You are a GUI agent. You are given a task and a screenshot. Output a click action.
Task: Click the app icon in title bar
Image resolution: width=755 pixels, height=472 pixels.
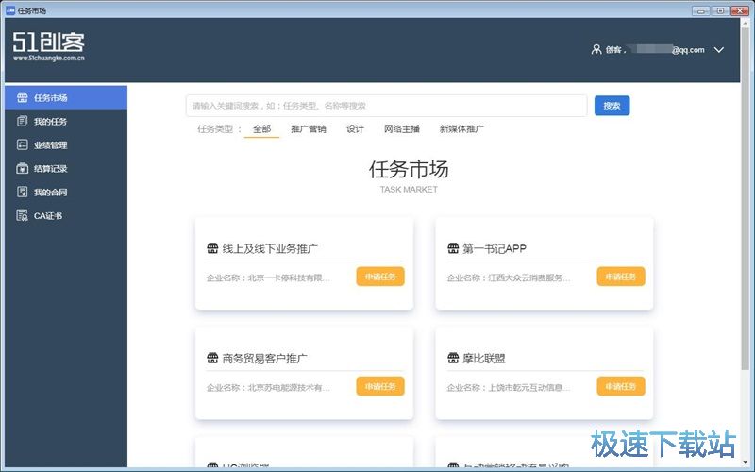pyautogui.click(x=10, y=10)
